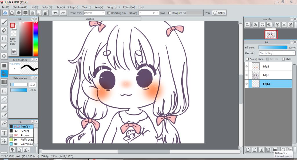This screenshot has width=297, height=160.
Task: Select the Gradient tool
Action: coord(4,82)
